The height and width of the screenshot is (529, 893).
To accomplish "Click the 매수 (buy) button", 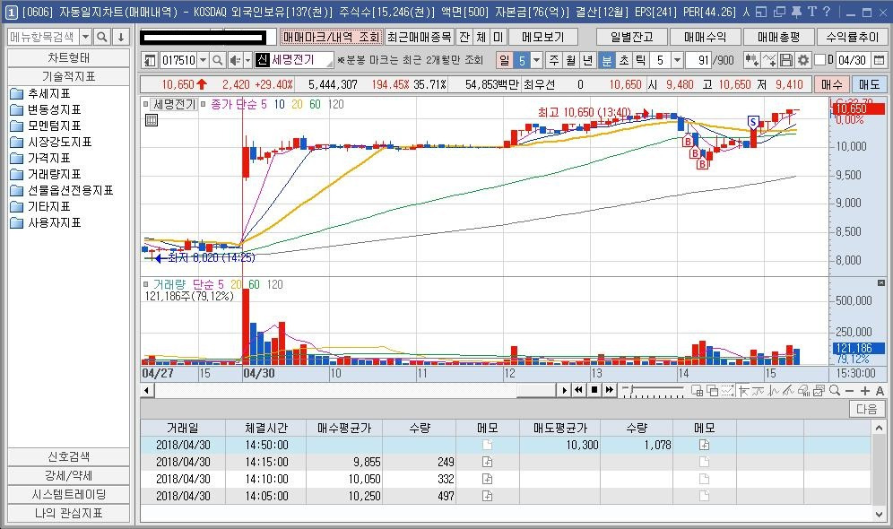I will coord(831,84).
